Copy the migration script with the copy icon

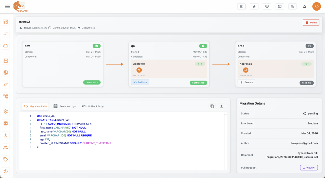212,106
